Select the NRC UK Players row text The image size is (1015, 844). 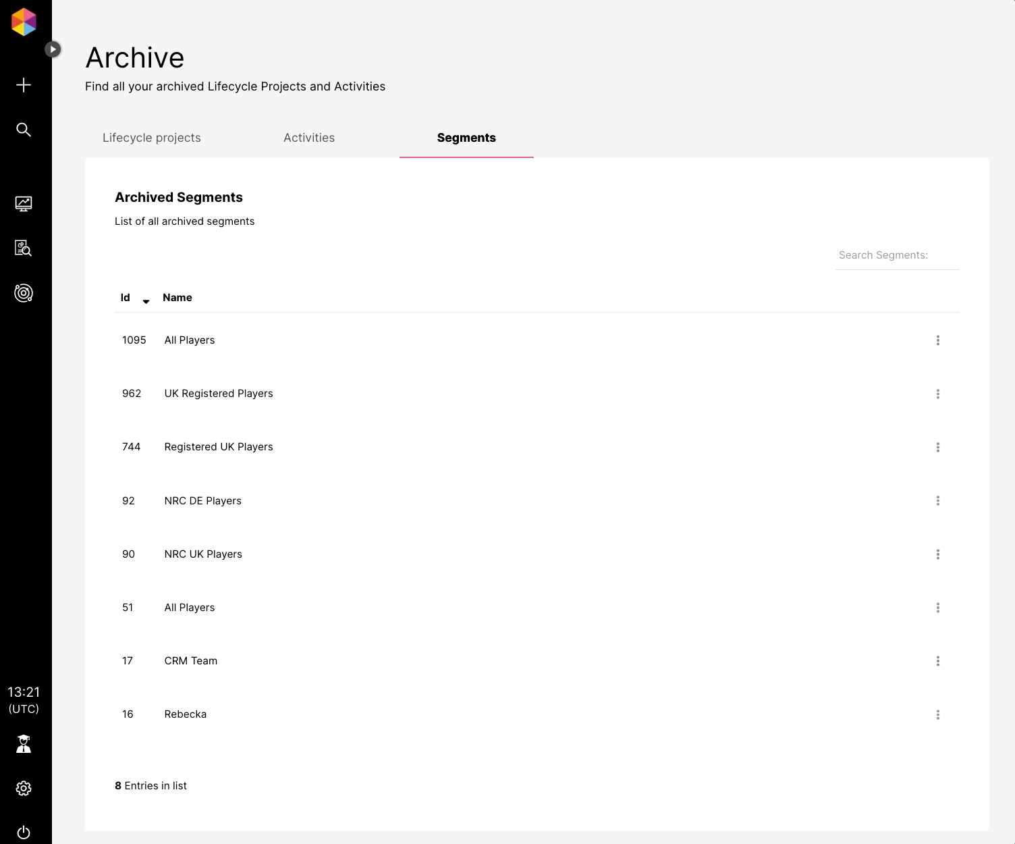coord(203,554)
